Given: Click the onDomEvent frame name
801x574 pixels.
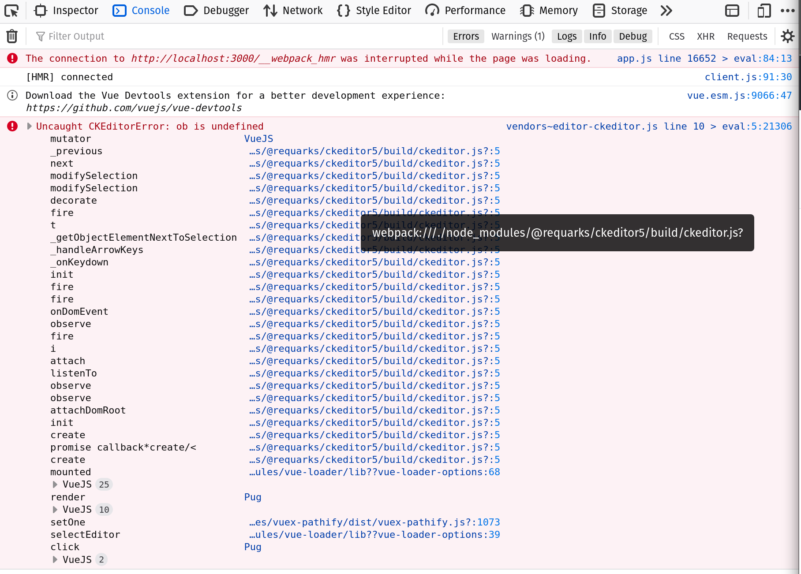Looking at the screenshot, I should pyautogui.click(x=79, y=311).
